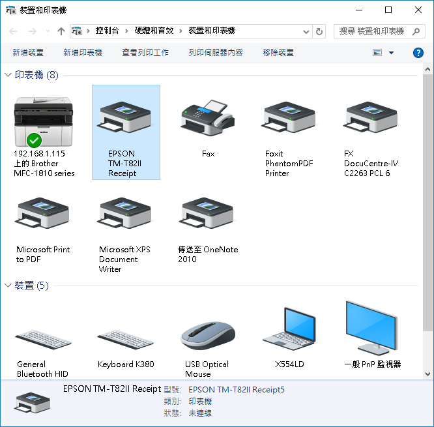Select the Fax device icon
Image resolution: width=434 pixels, height=427 pixels.
tap(208, 118)
